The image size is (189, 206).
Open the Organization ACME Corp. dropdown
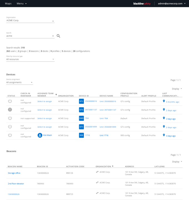point(30,21)
